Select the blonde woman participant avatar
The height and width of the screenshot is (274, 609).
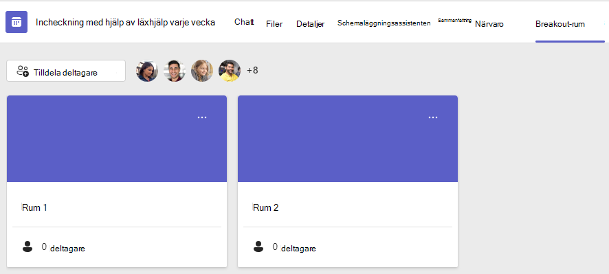point(202,71)
